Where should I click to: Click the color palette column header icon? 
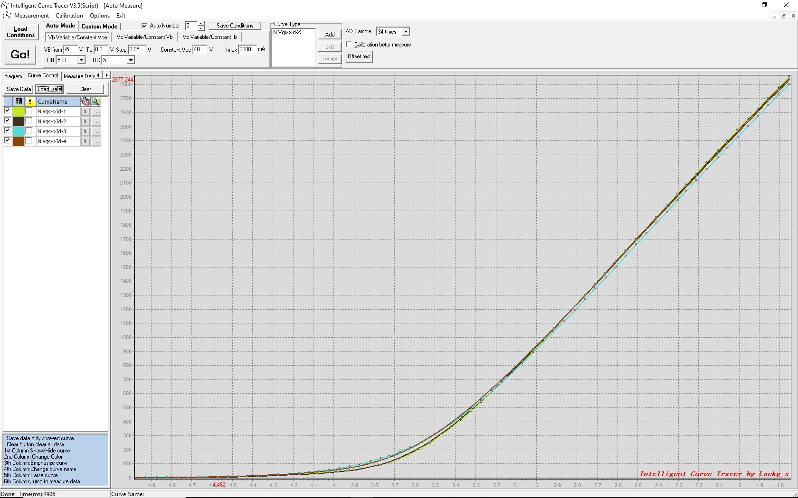click(x=19, y=101)
